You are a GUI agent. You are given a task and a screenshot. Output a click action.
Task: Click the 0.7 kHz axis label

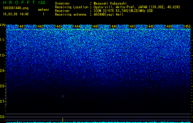click(2, 101)
